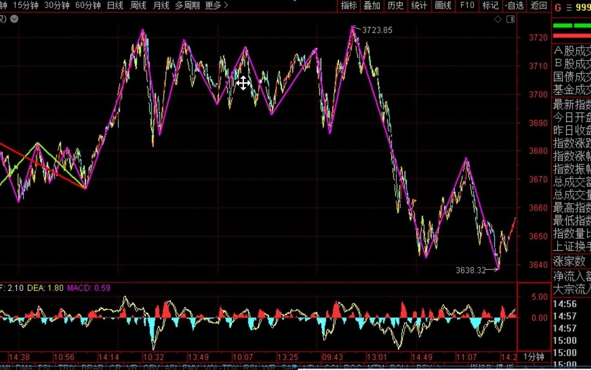Click the 14:56 tick time entry

(565, 304)
